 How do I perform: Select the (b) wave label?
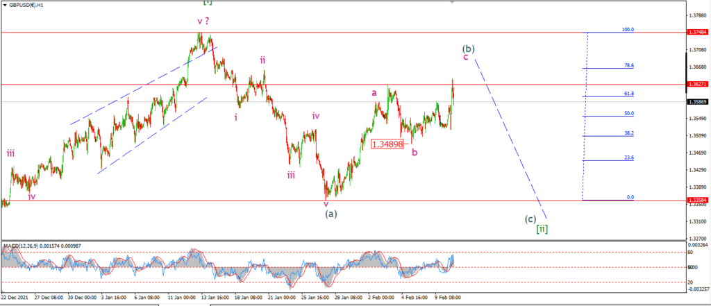pos(469,48)
